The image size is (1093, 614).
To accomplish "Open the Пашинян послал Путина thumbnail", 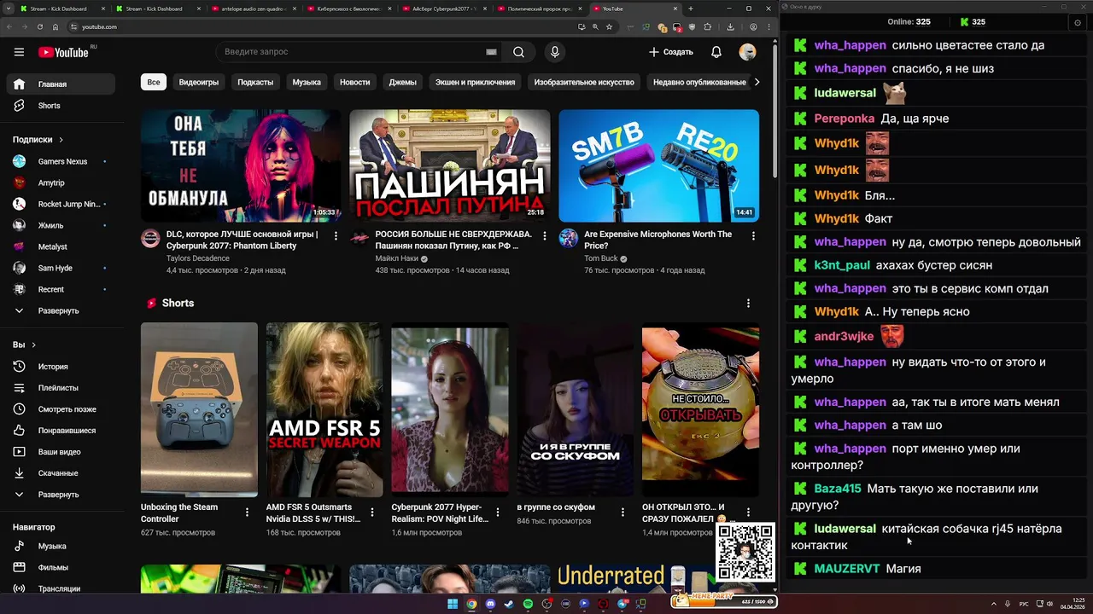I will [x=450, y=165].
